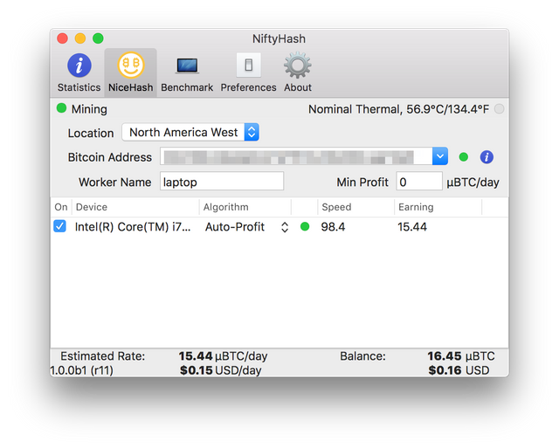Click the On column header
Image resolution: width=559 pixels, height=448 pixels.
pyautogui.click(x=61, y=207)
